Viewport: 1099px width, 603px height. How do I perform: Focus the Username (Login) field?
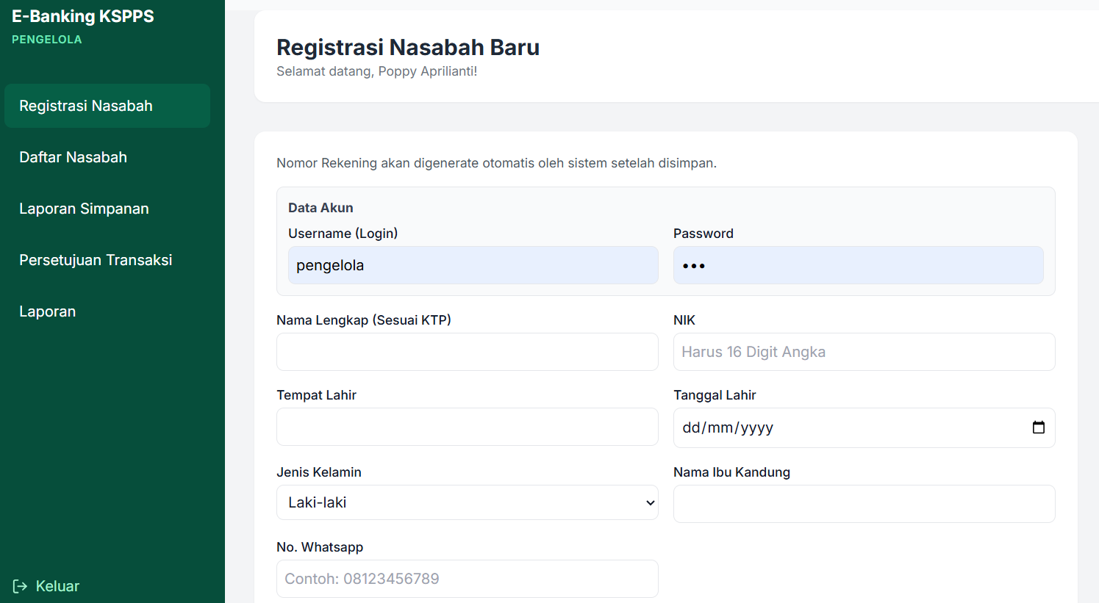[x=473, y=265]
